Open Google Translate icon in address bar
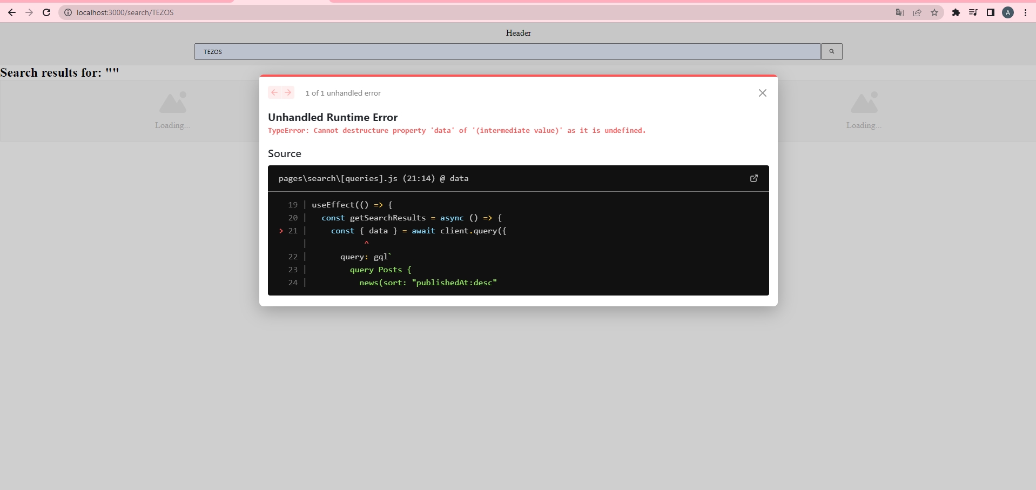Screen dimensions: 1036x490 pyautogui.click(x=900, y=12)
